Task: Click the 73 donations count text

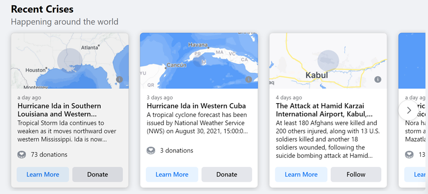Action: (49, 155)
